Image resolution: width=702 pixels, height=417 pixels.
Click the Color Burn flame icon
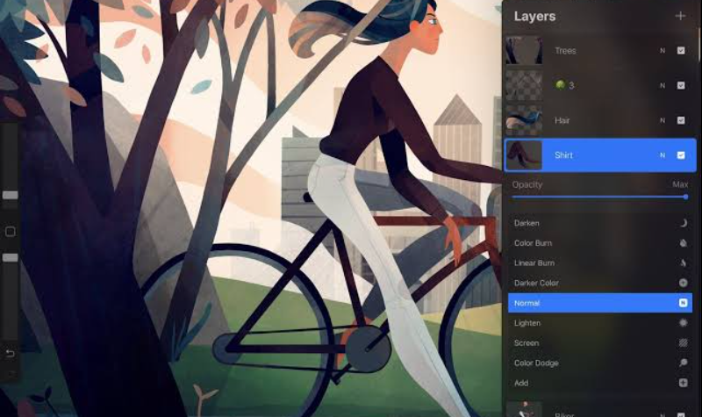pos(683,243)
